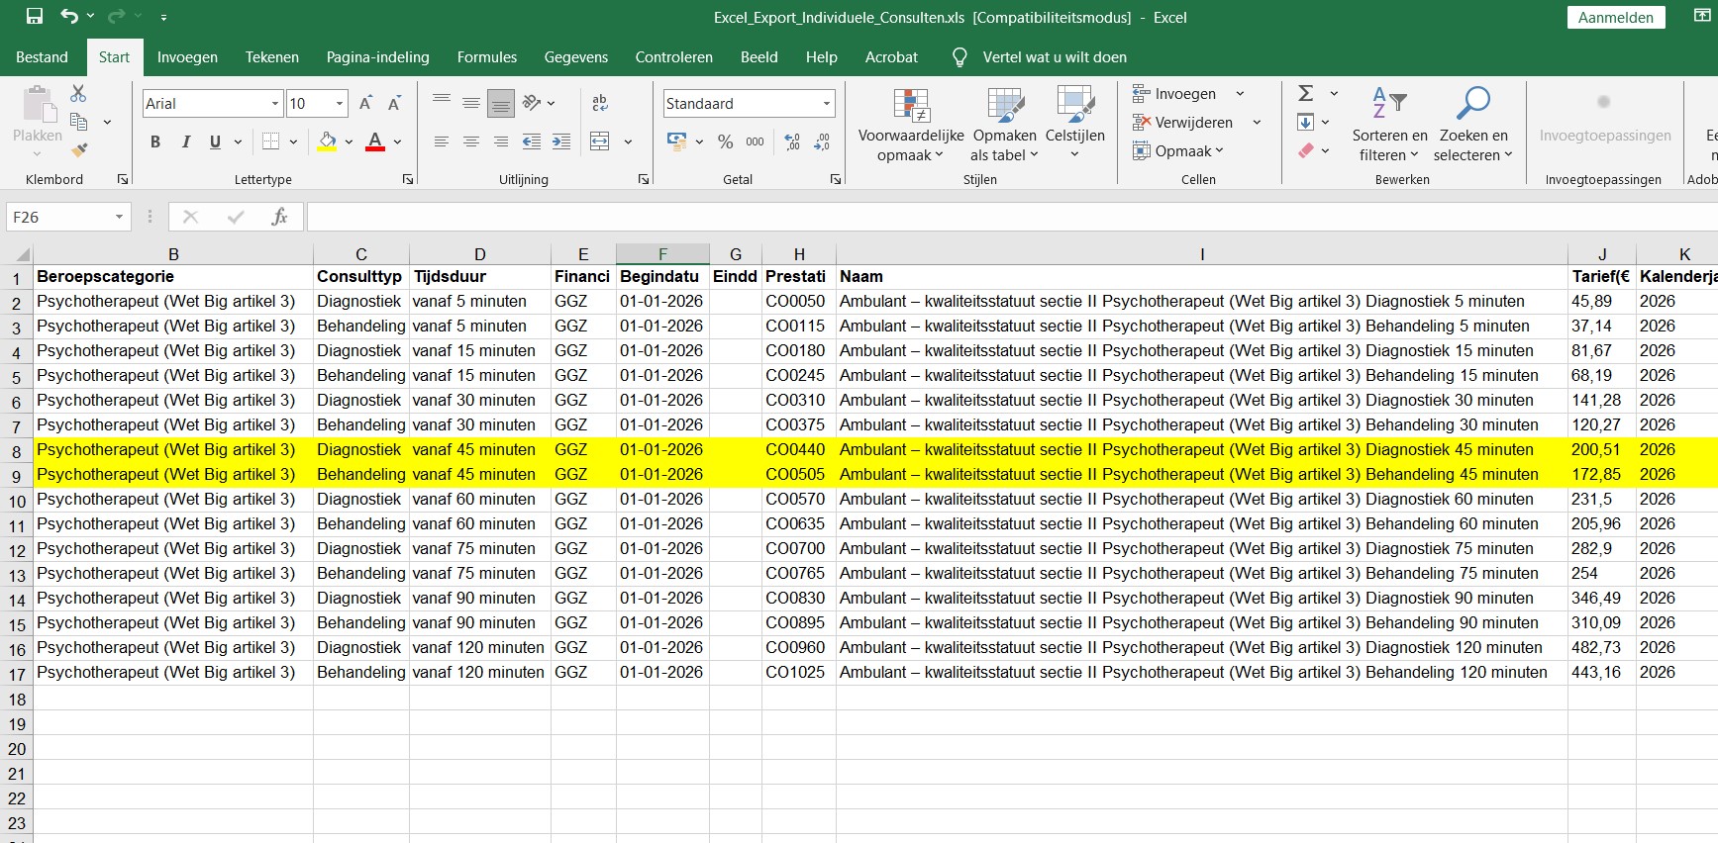Click the insert function fx icon
Screen dimensions: 1718x843
pyautogui.click(x=279, y=217)
